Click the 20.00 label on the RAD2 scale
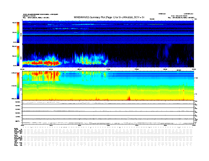The image size is (209, 161). point(14,32)
